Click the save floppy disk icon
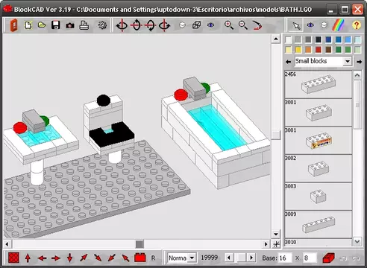Image resolution: width=367 pixels, height=268 pixels. pos(56,25)
